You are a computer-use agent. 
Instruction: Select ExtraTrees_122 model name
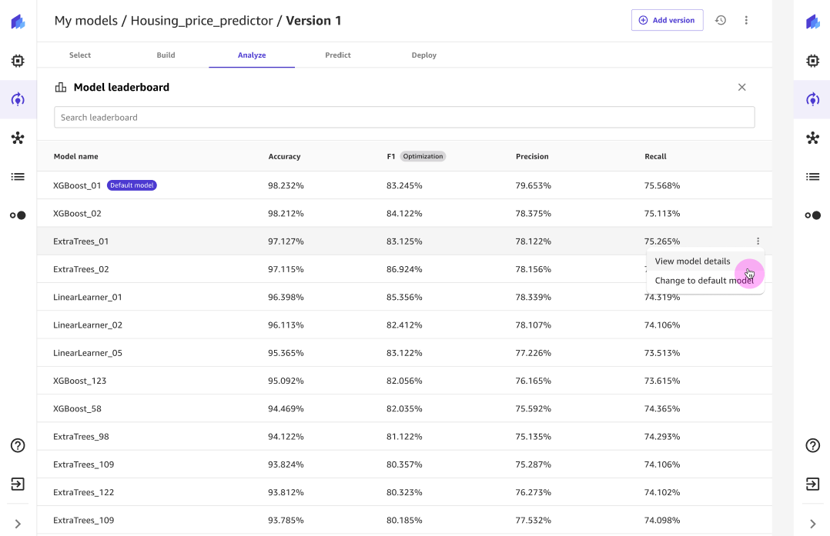coord(84,492)
